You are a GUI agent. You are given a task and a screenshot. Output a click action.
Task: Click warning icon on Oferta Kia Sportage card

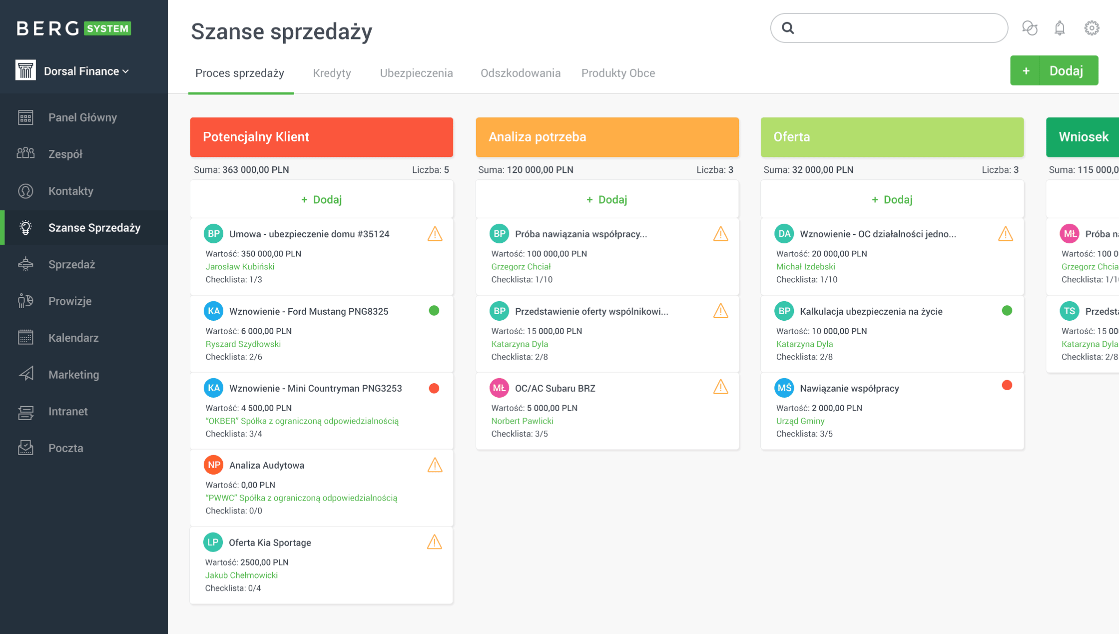(x=435, y=542)
